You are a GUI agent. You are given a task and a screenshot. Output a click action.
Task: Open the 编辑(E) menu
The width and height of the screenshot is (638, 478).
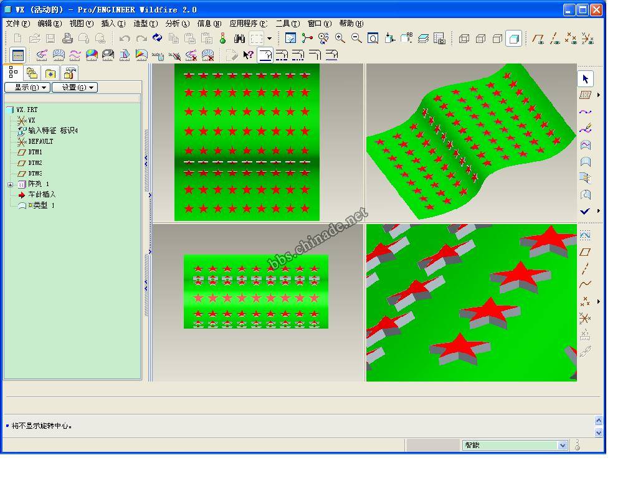tap(50, 24)
